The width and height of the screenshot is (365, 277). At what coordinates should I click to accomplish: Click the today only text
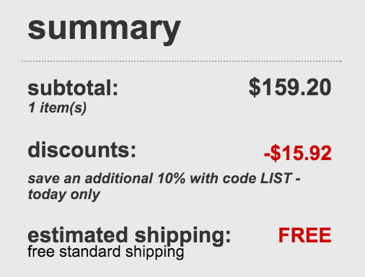pos(64,195)
